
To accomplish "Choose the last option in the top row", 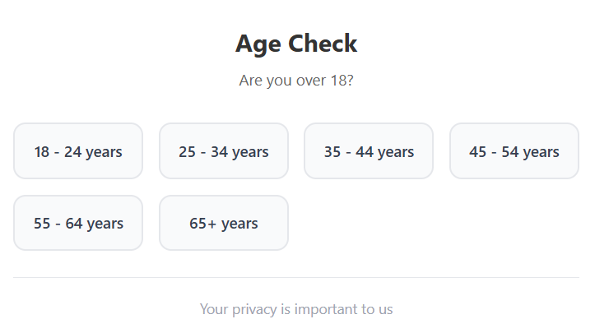I will [x=514, y=151].
